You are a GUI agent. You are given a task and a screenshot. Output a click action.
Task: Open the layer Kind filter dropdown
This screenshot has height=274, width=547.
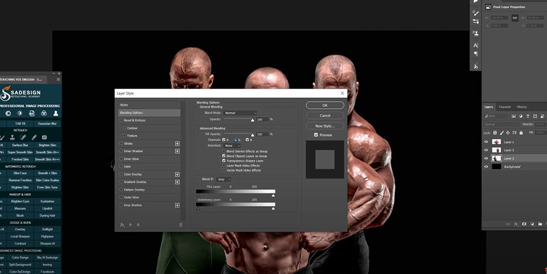[496, 116]
